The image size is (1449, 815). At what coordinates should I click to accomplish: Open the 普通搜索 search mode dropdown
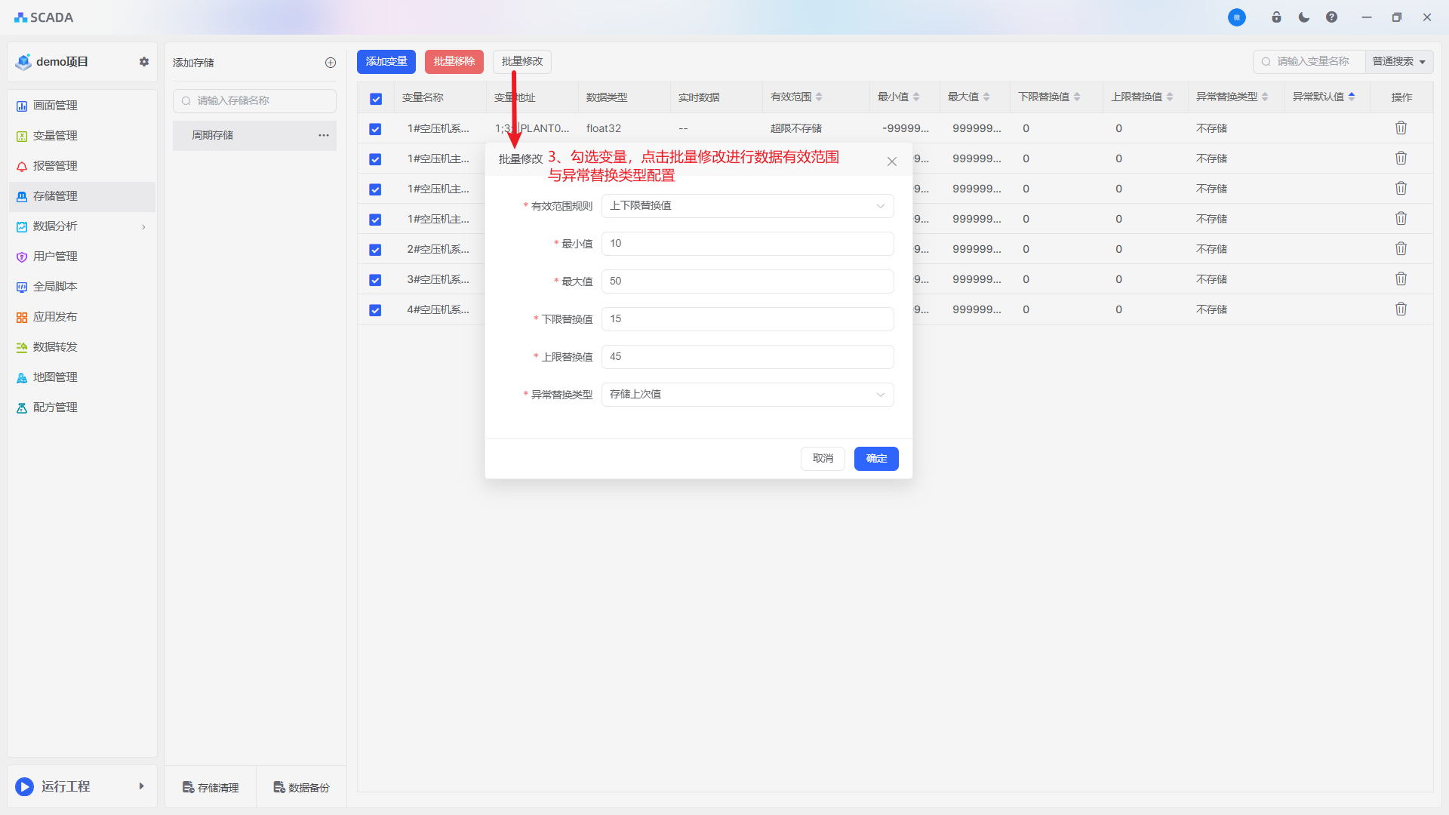[1398, 62]
